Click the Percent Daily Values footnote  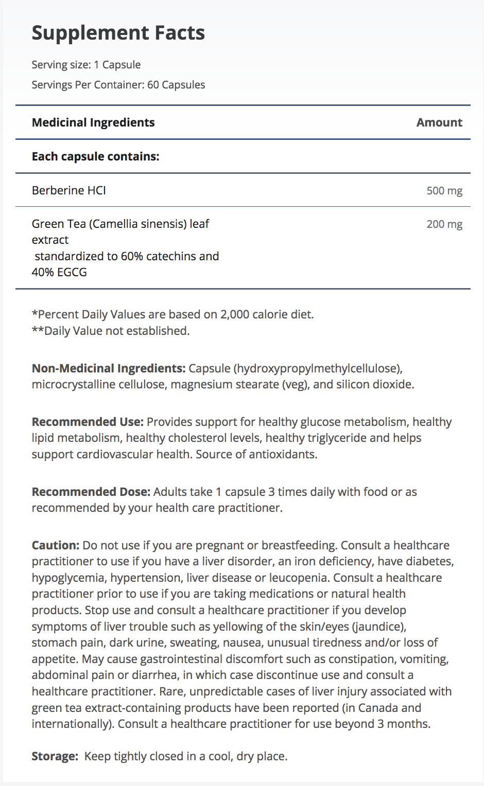(172, 314)
